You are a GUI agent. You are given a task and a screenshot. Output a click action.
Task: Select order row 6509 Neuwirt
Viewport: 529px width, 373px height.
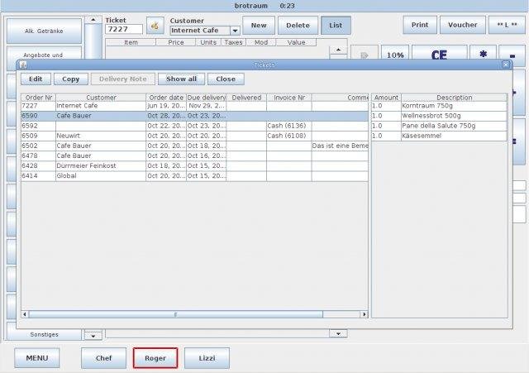click(195, 136)
